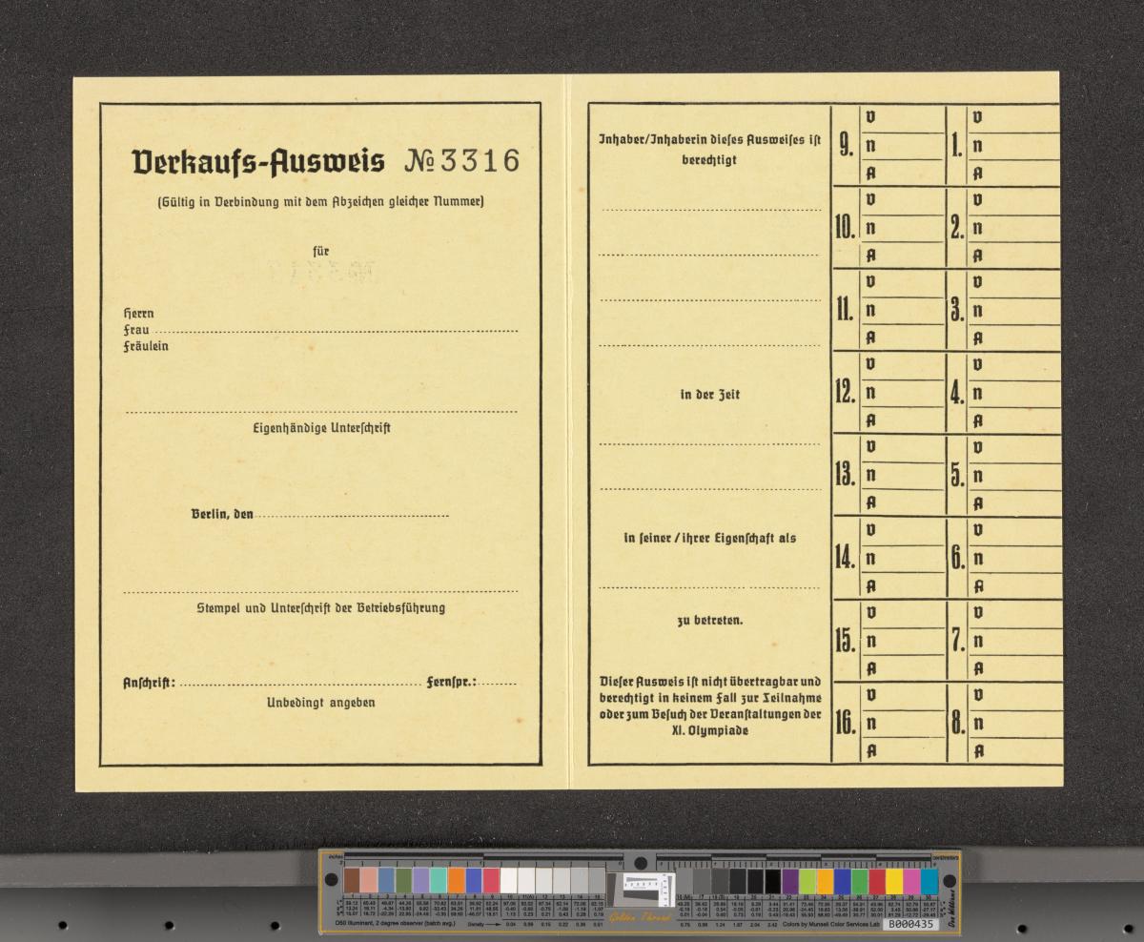
Task: Pick the yellow swatch on the color target
Action: pyautogui.click(x=894, y=881)
